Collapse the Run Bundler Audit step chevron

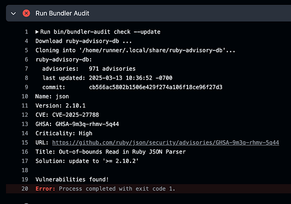coord(14,14)
